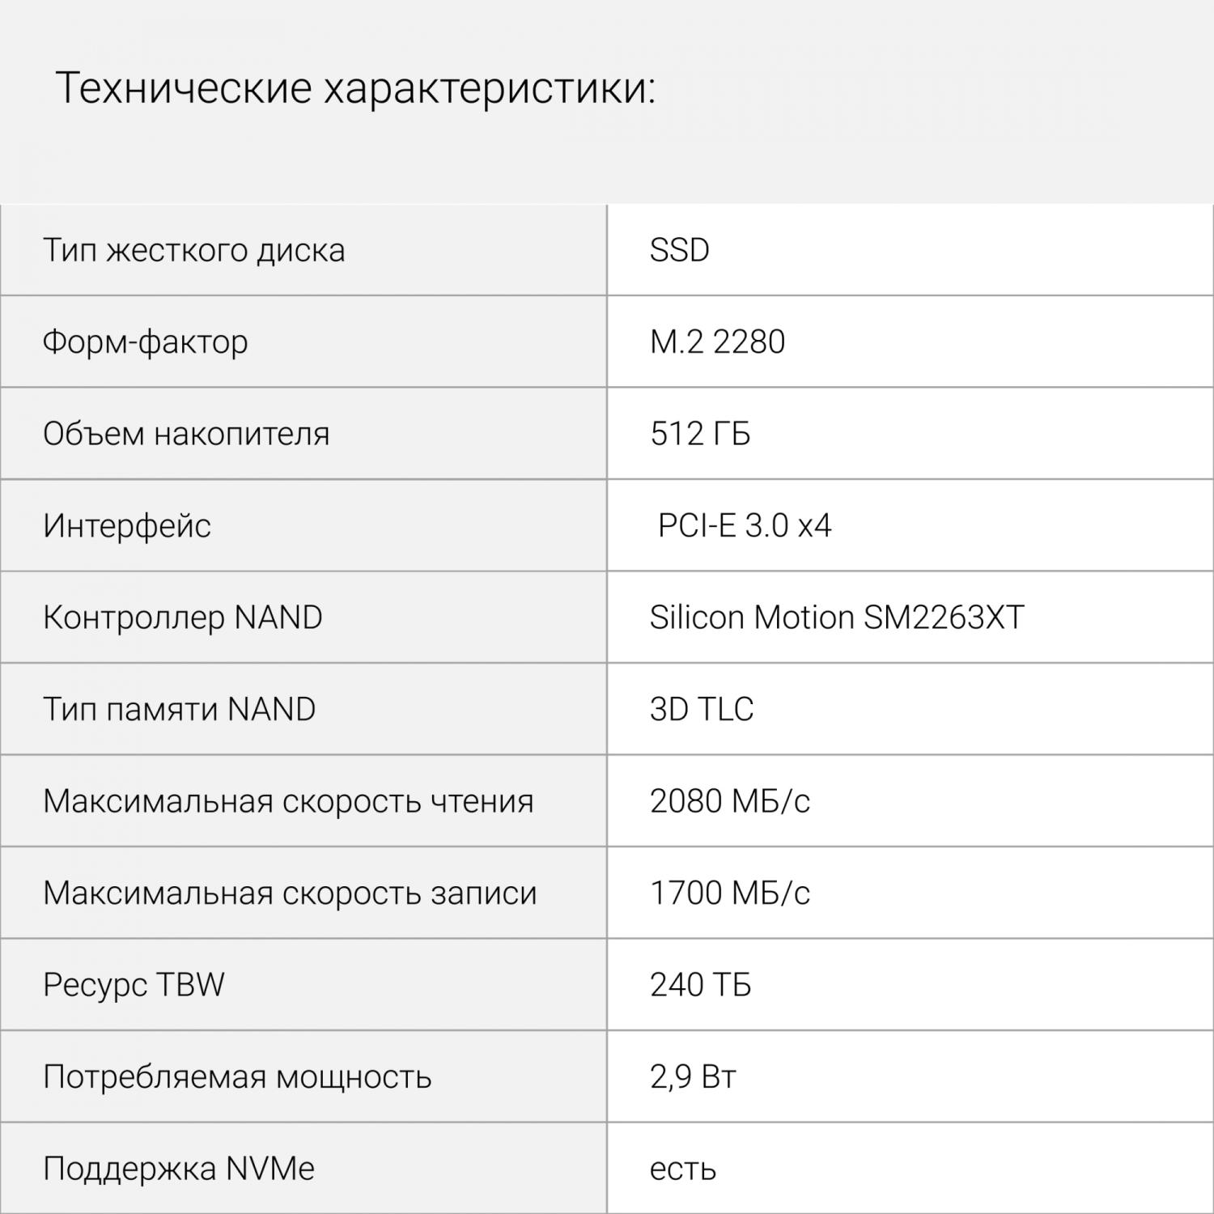Select the 'Объем накопителя' row label
1214x1214 pixels.
pos(186,434)
